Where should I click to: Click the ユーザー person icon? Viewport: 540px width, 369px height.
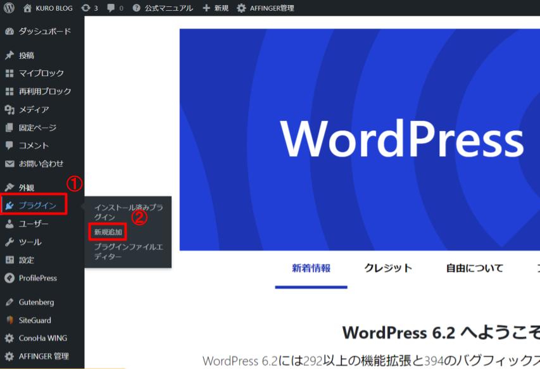pyautogui.click(x=9, y=224)
